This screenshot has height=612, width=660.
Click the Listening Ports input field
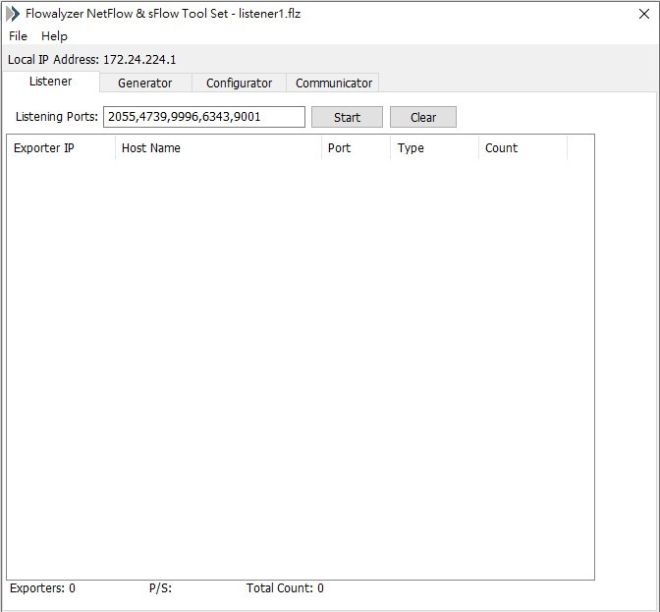[204, 117]
